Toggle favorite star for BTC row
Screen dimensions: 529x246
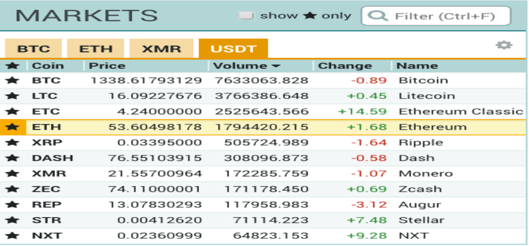point(12,80)
